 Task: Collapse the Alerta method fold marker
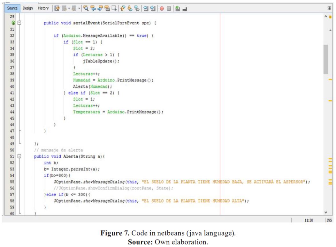(19, 156)
